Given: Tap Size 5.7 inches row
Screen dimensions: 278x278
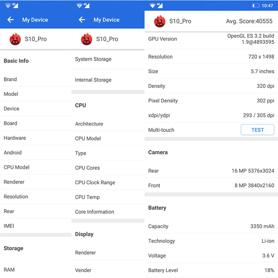Looking at the screenshot, I should [x=211, y=71].
